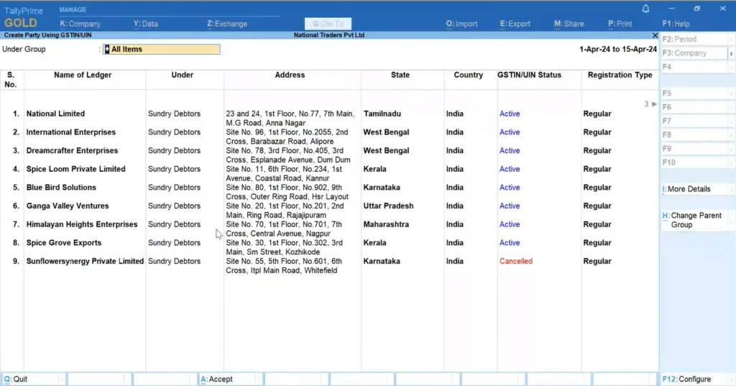Select ledger Ganga Valley Ventures

[67, 206]
